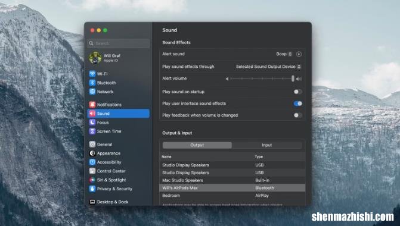Click the Privacy & Security hand icon
Screen dimensions: 400x226
pos(92,189)
